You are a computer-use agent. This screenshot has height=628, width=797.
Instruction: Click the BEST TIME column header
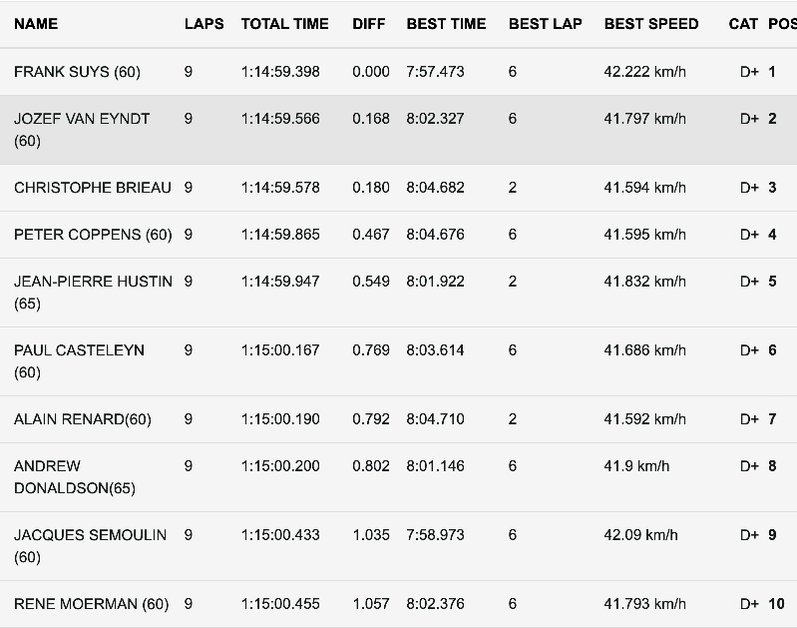pyautogui.click(x=446, y=24)
